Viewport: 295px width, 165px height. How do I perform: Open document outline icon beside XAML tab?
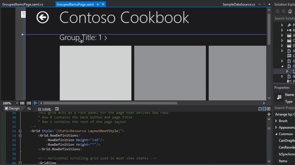57,109
